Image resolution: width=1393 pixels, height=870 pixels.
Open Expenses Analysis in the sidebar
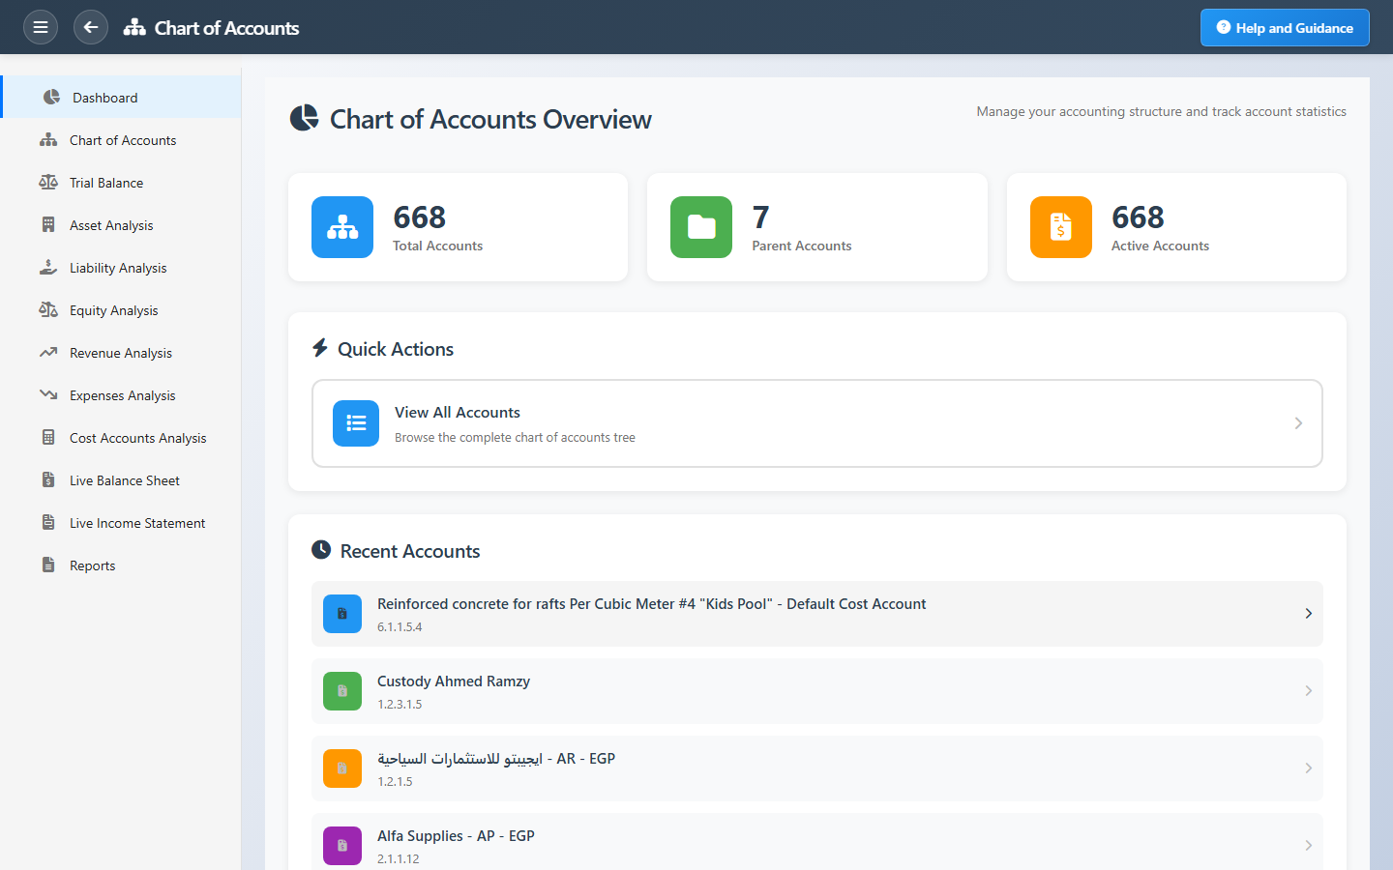coord(123,395)
